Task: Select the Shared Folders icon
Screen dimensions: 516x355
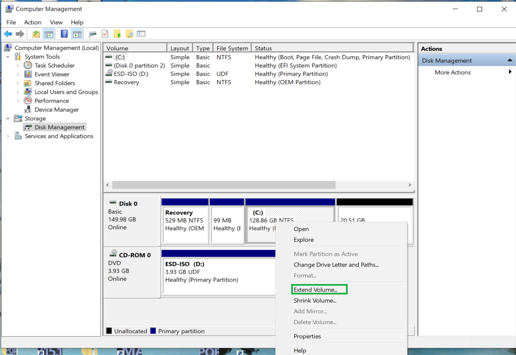Action: click(28, 83)
